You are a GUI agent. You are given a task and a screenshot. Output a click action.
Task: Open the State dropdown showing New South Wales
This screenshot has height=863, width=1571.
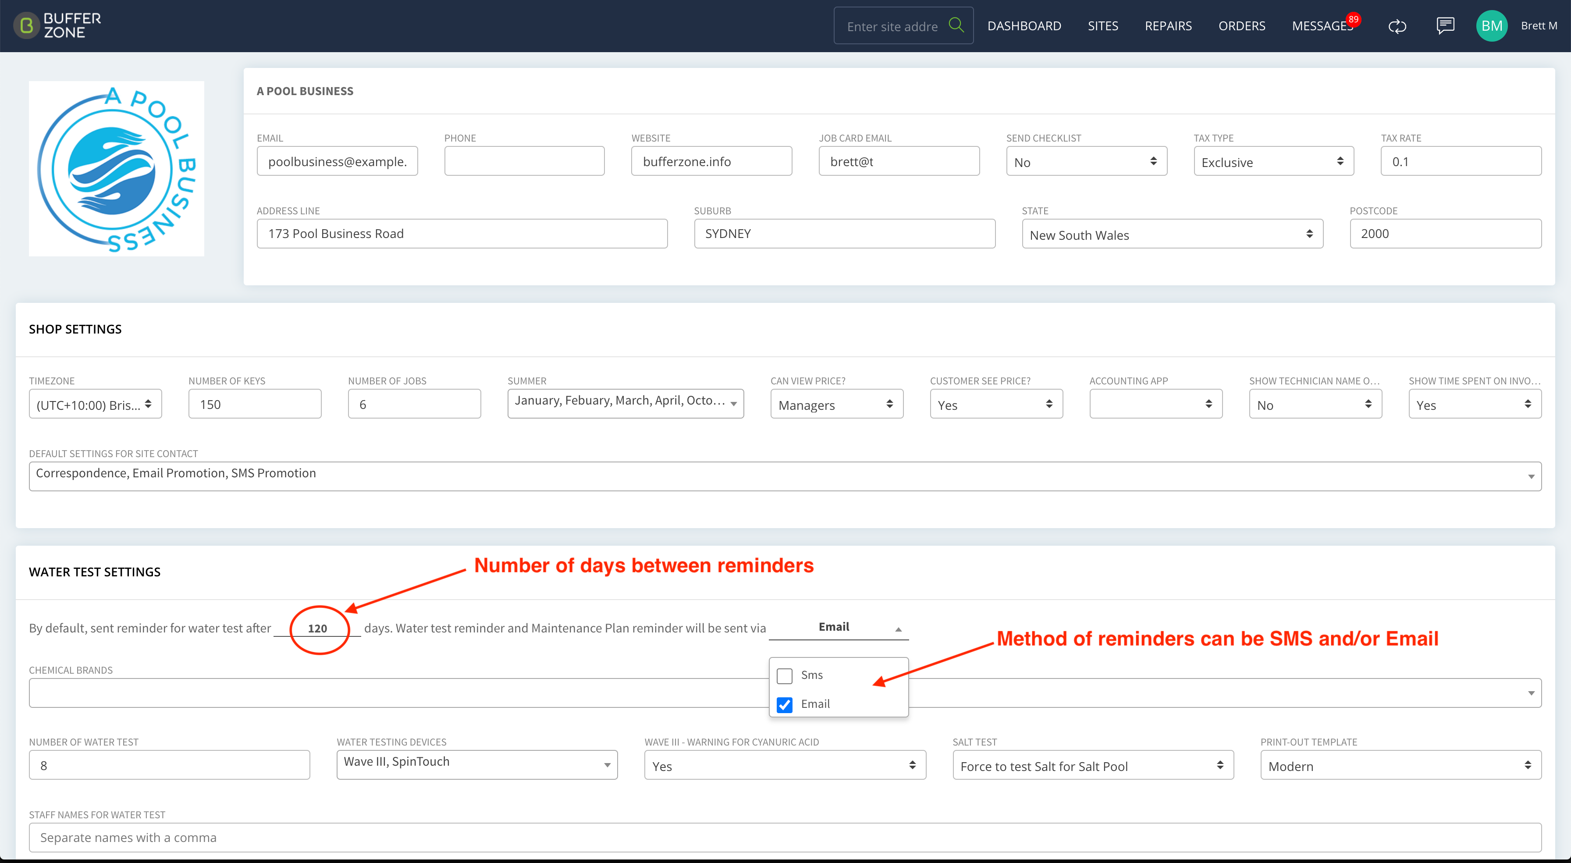[x=1172, y=234]
